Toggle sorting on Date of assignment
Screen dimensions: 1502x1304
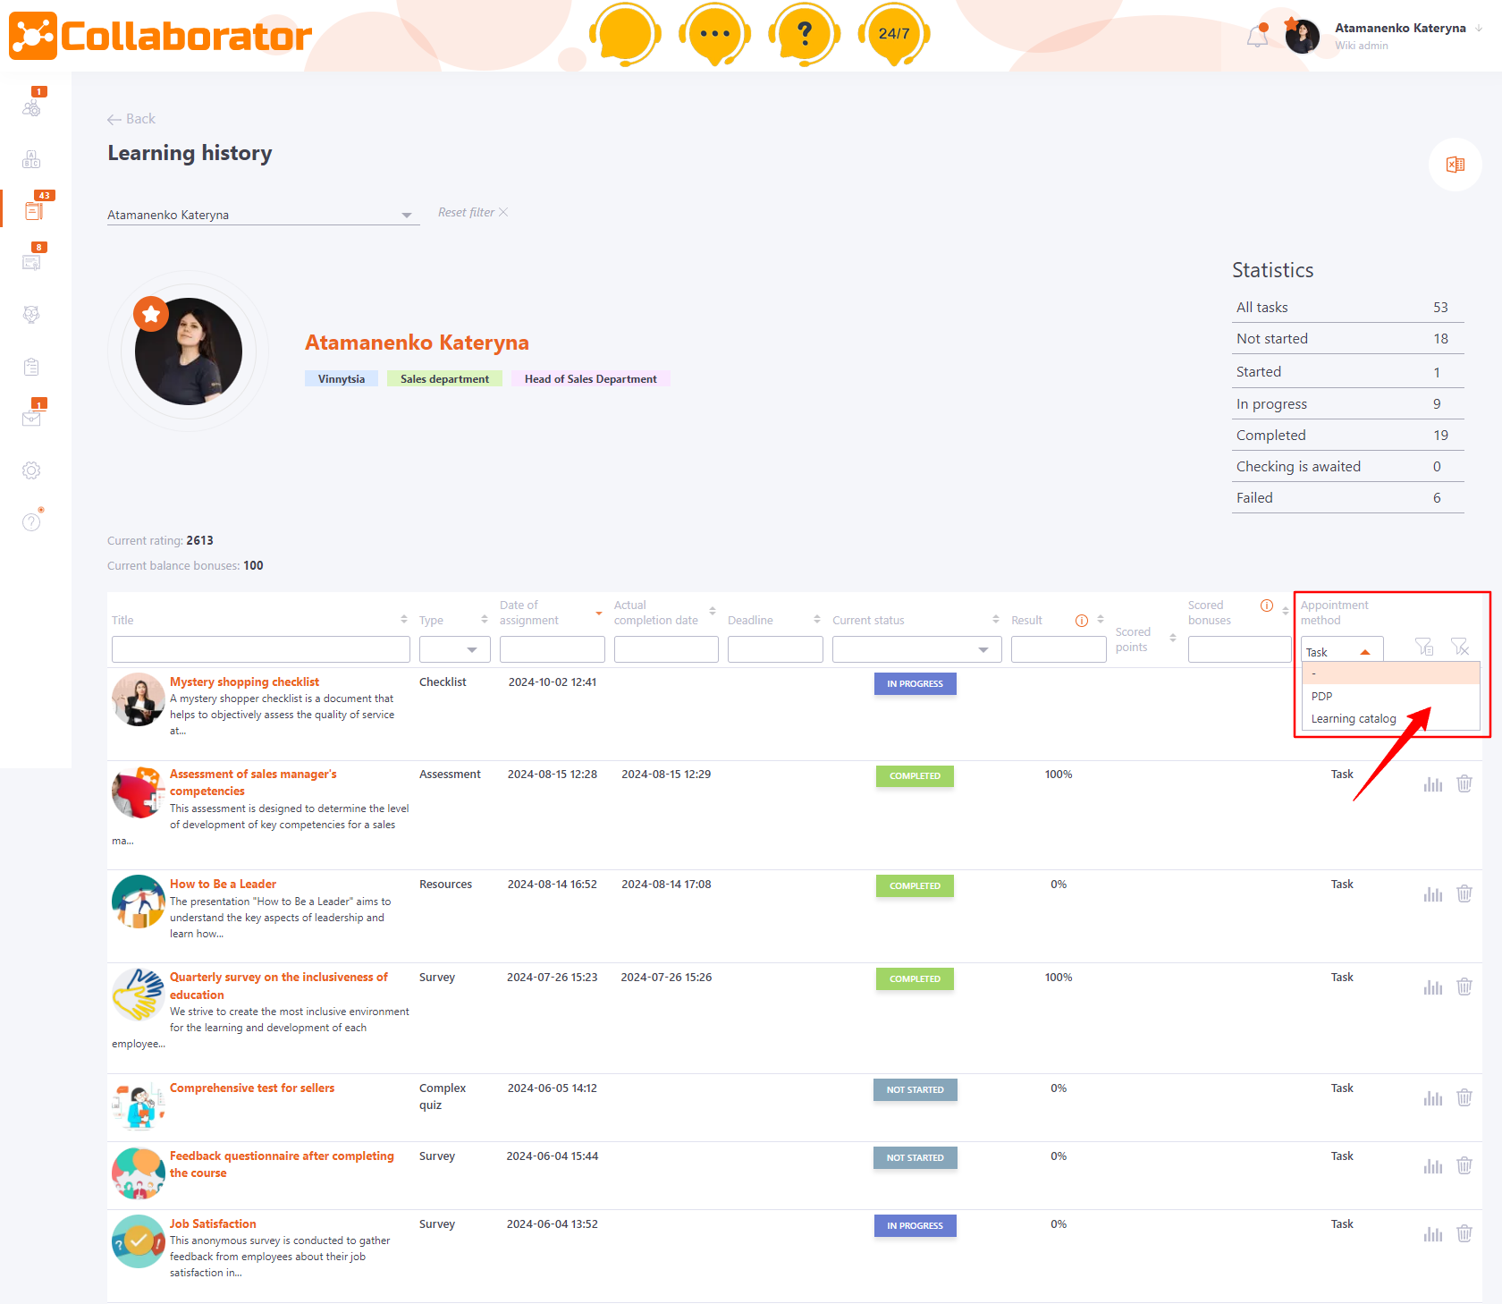pyautogui.click(x=597, y=612)
